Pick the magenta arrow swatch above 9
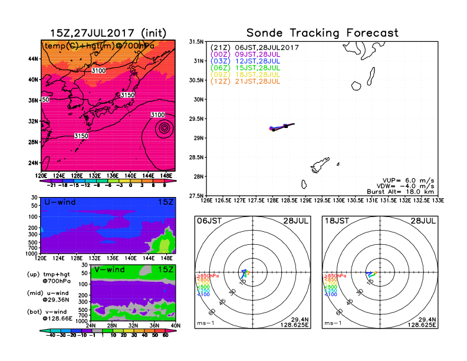 pos(170,181)
